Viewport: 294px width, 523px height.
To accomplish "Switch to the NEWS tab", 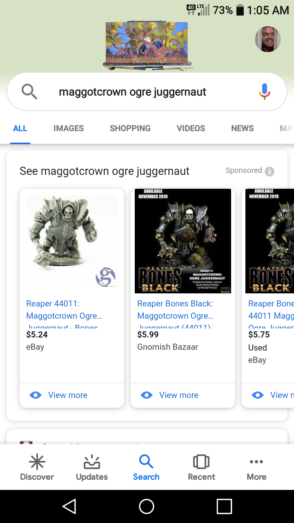I will click(x=243, y=128).
